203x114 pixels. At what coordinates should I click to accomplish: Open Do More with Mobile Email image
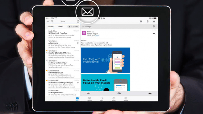click(106, 60)
